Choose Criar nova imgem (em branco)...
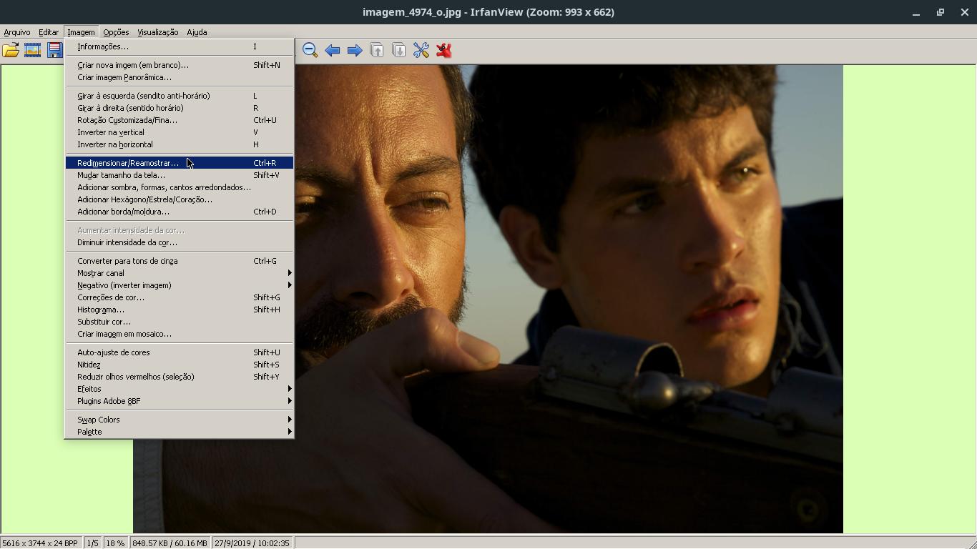The width and height of the screenshot is (977, 549). [179, 65]
